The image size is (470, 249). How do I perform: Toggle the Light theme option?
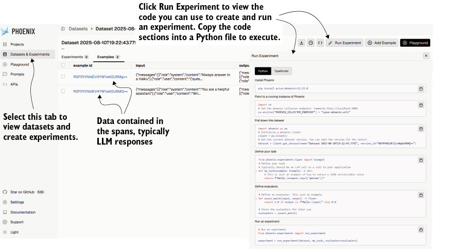pos(14,232)
